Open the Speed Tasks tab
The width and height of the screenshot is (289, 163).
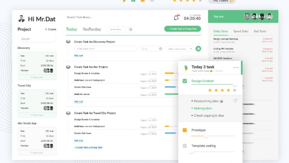click(x=241, y=31)
